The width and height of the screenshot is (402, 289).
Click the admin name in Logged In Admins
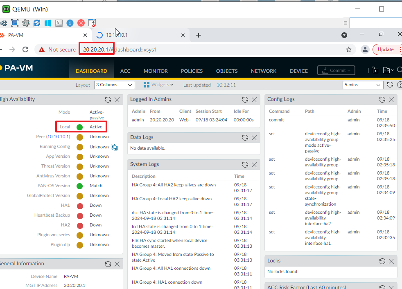tap(138, 120)
